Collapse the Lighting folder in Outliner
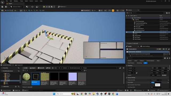Screen dimensions: 171x96 [x=132, y=20]
